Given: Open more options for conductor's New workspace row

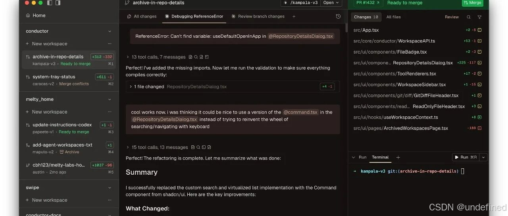Looking at the screenshot, I should 110,44.
